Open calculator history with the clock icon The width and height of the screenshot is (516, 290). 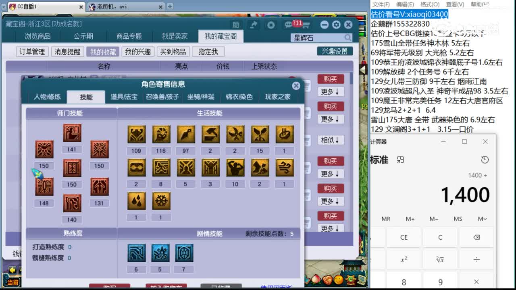click(485, 159)
